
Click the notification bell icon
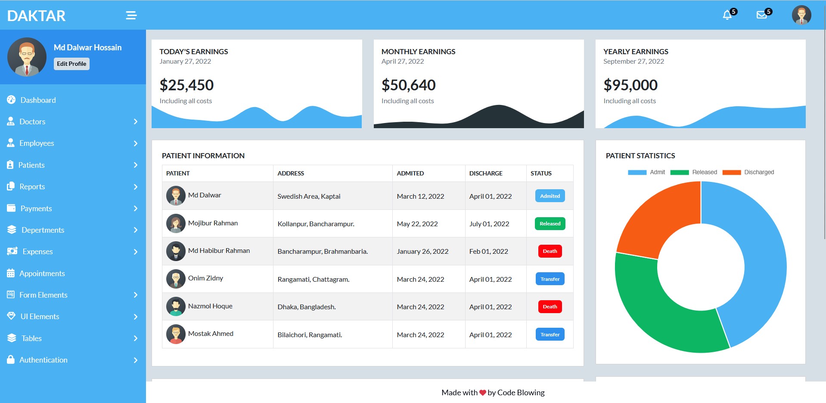point(727,15)
